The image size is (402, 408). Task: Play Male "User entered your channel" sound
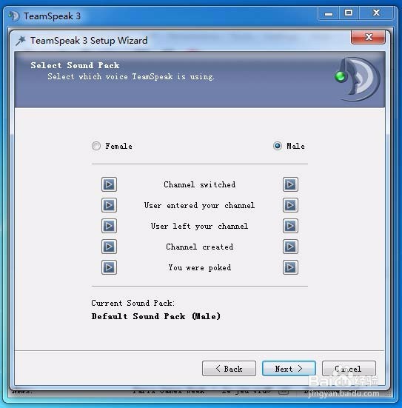pyautogui.click(x=290, y=205)
